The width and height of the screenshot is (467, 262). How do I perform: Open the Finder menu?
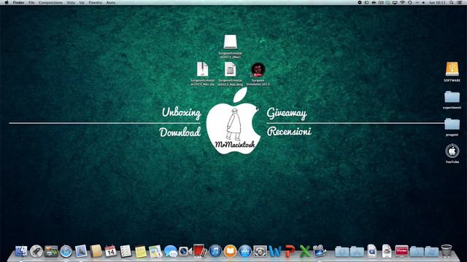[18, 2]
